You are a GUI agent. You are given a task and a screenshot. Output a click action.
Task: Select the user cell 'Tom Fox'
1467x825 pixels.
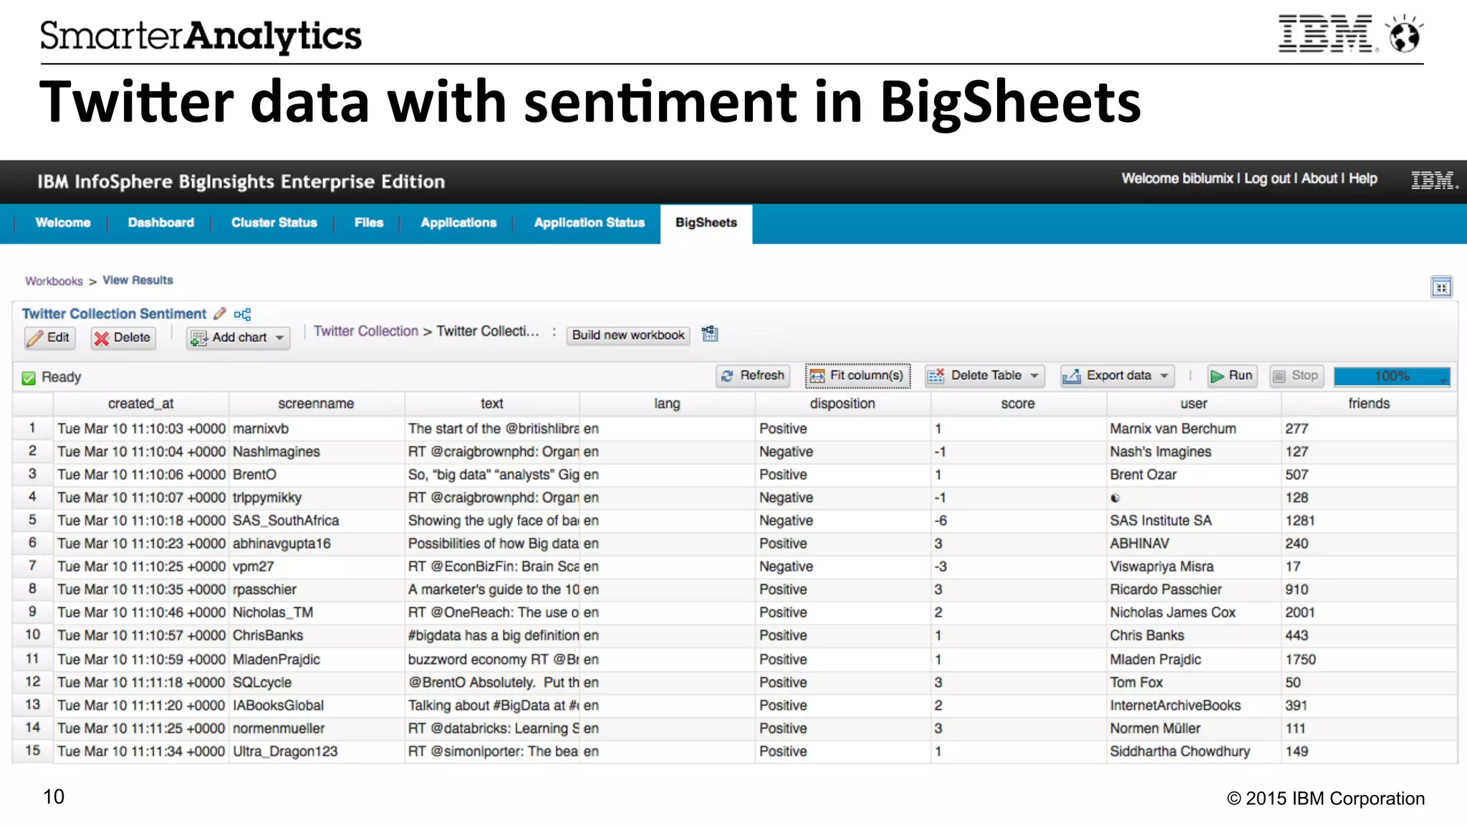tap(1193, 683)
